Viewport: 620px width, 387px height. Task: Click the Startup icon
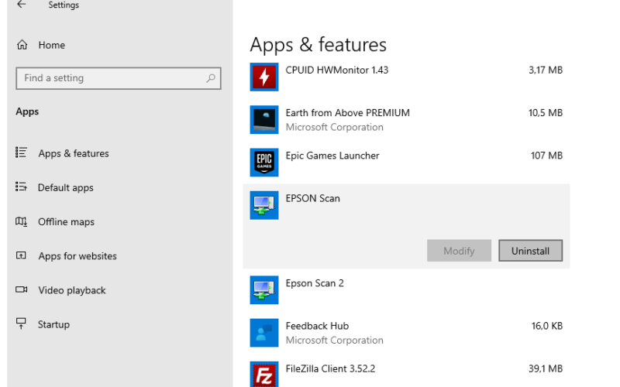pyautogui.click(x=21, y=324)
